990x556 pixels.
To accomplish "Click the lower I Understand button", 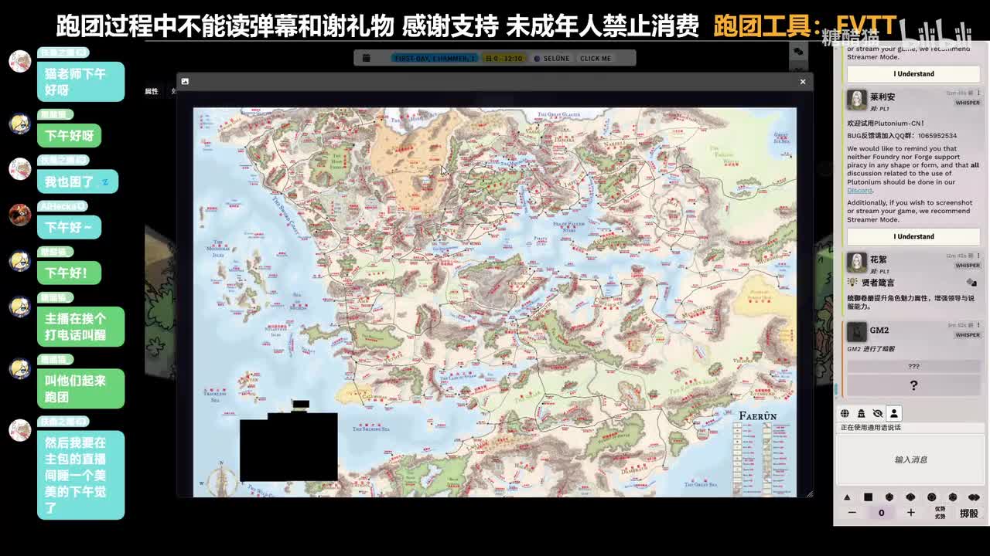I will [x=913, y=236].
